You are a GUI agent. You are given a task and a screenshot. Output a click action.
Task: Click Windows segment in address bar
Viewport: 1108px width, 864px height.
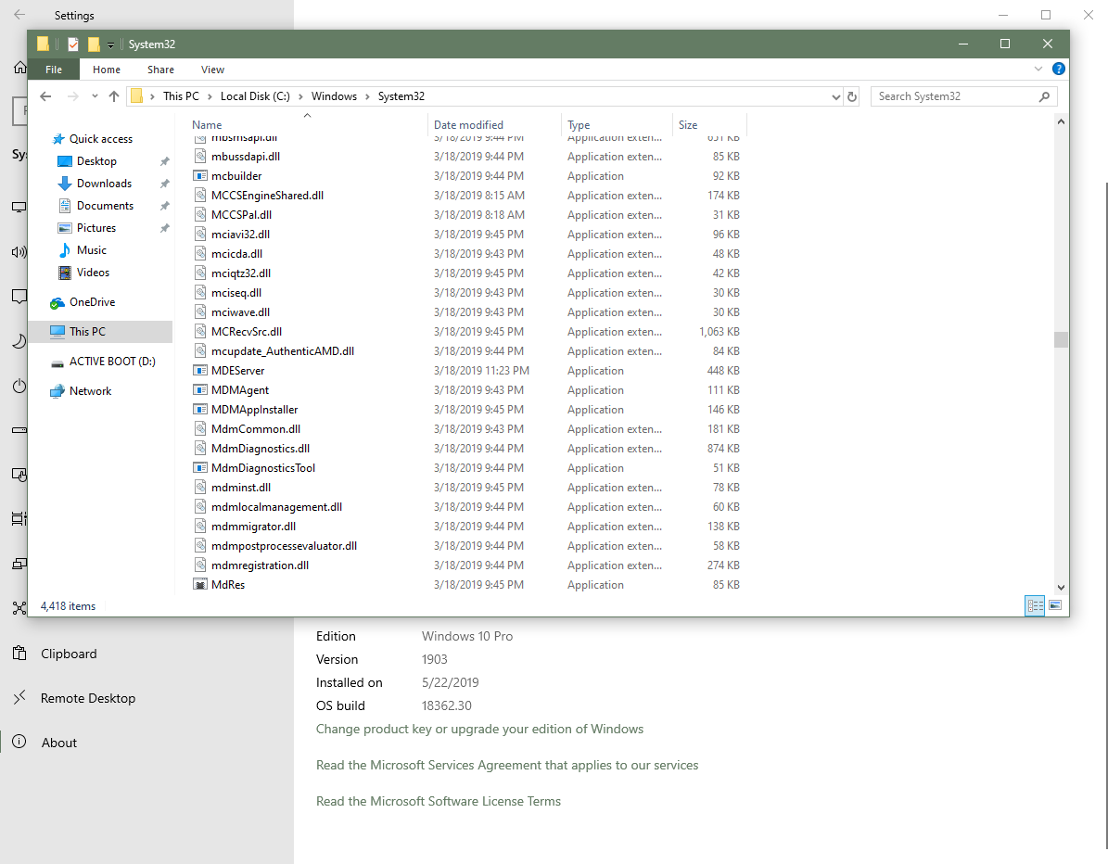pos(334,96)
